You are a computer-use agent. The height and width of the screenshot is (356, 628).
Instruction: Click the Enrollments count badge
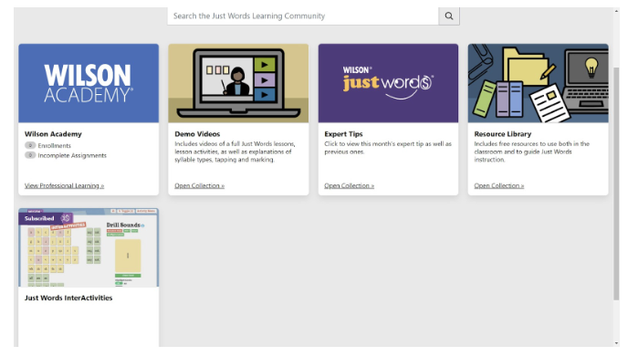tap(30, 145)
